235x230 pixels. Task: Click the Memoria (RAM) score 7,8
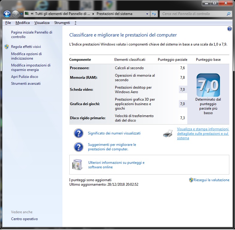(x=182, y=78)
